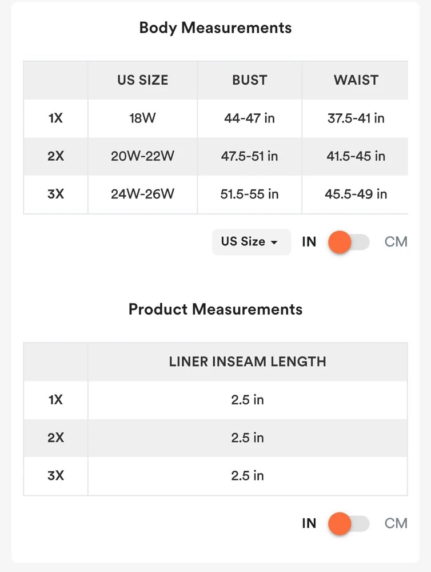Viewport: 431px width, 572px height.
Task: Toggle Product Measurements IN/CM unit switch
Action: pos(349,523)
